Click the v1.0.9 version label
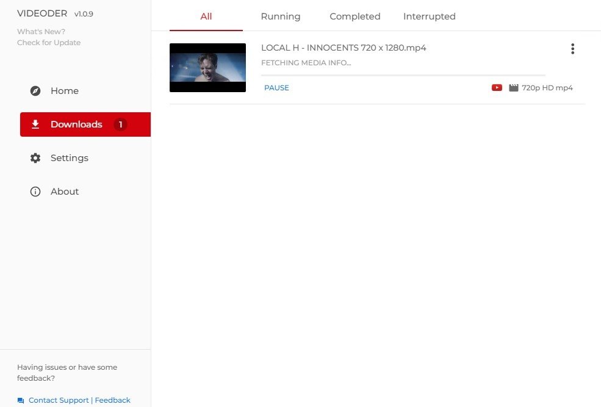The image size is (601, 407). point(84,14)
